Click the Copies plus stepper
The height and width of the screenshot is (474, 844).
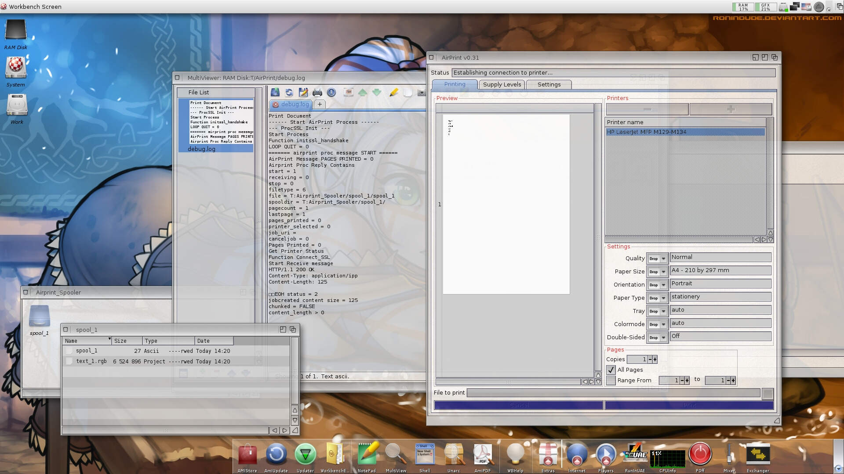[655, 359]
